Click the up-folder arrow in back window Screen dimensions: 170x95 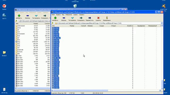point(16,21)
